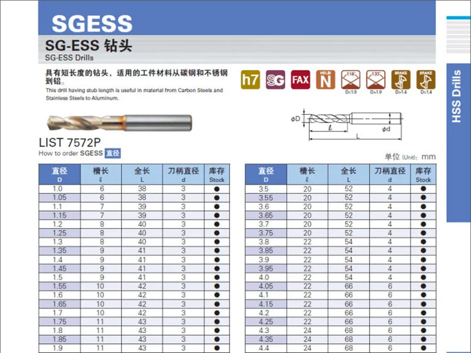Click diameter cell 4.0
Screen dimensions: 471x353
[266, 278]
